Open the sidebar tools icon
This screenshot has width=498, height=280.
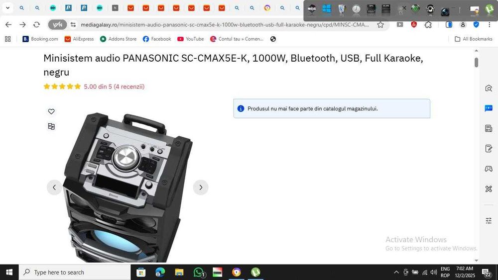tap(489, 189)
